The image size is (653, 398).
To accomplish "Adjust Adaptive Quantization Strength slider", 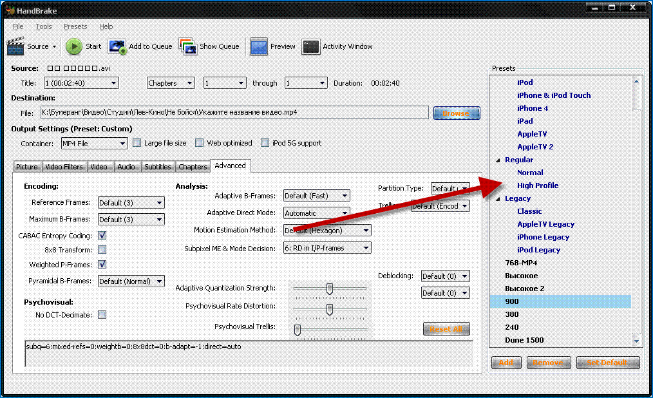I will click(x=330, y=289).
